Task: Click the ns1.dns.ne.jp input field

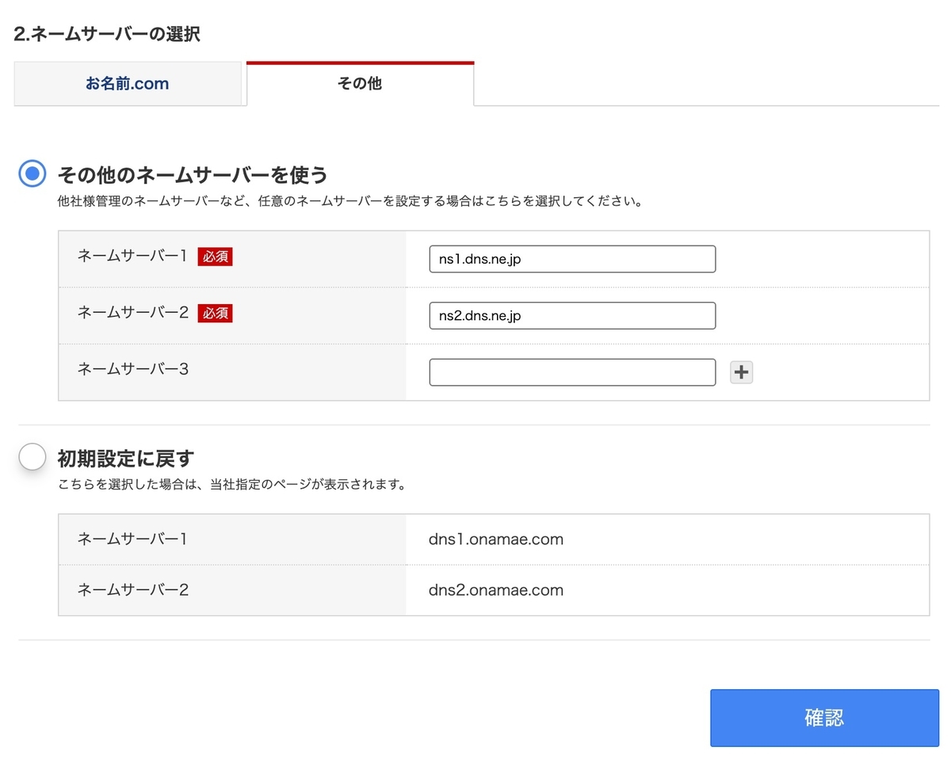Action: click(571, 258)
